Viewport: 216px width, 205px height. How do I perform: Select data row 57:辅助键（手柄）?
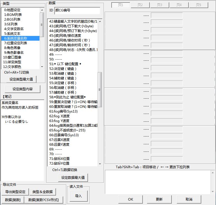[73, 92]
